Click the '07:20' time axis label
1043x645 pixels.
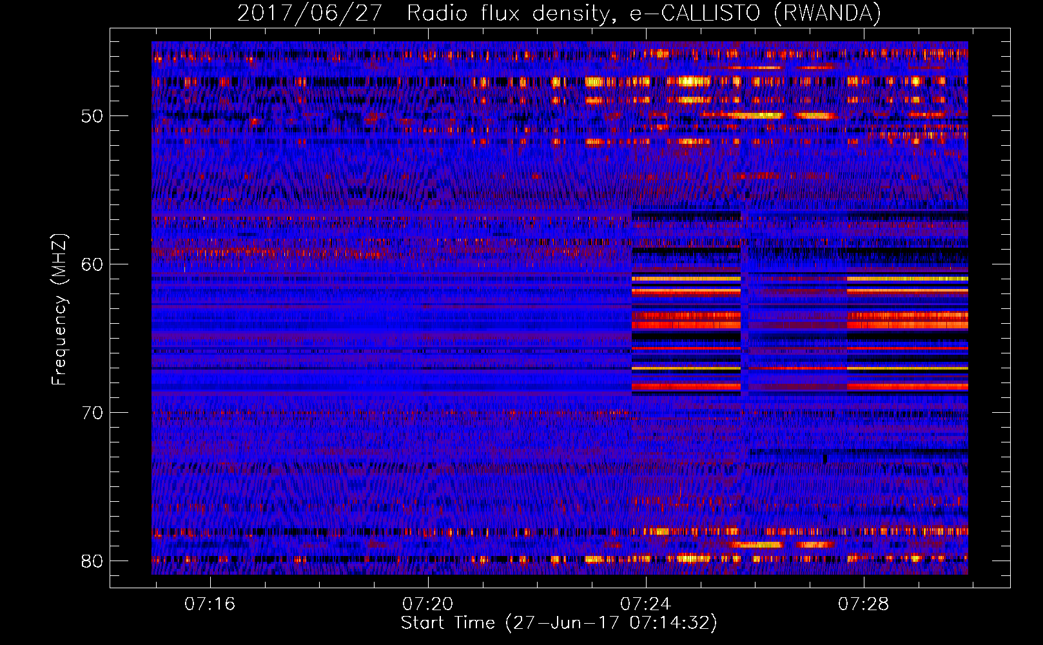click(x=428, y=604)
